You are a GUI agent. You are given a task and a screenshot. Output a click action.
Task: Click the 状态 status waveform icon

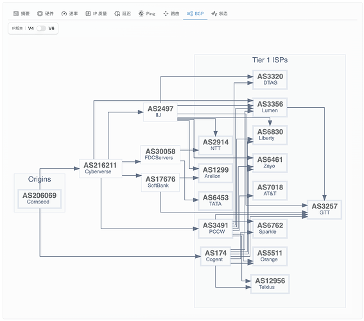[x=214, y=13]
